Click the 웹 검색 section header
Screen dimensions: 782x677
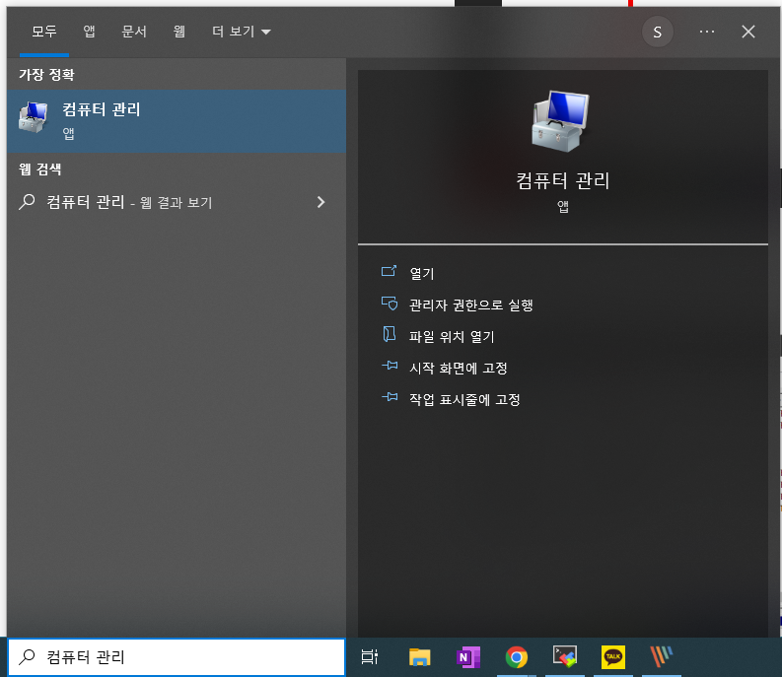39,169
